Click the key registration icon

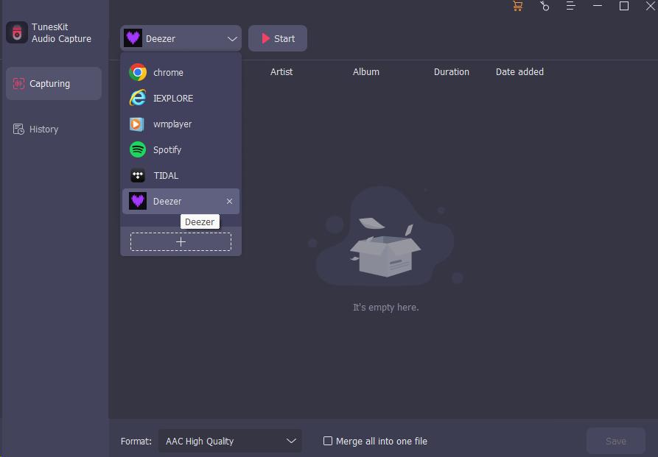(x=544, y=6)
